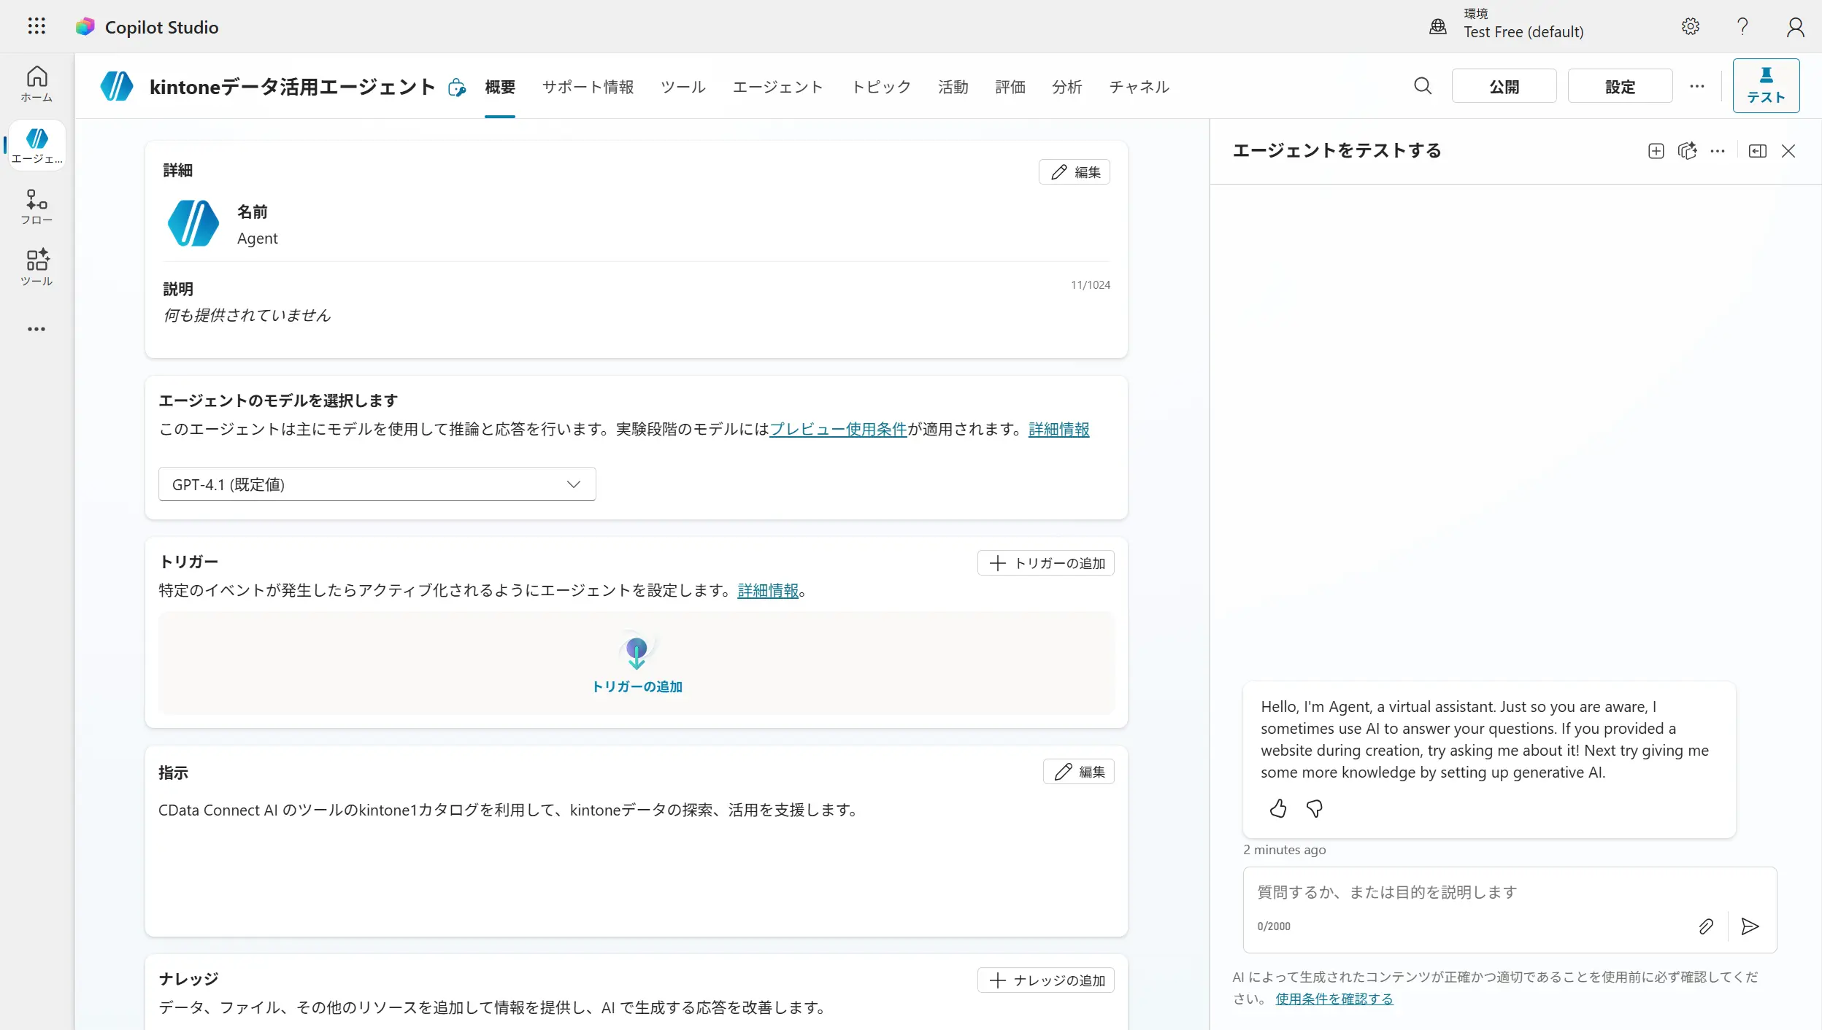The height and width of the screenshot is (1030, 1822).
Task: Switch to the トピック tab
Action: pos(881,87)
